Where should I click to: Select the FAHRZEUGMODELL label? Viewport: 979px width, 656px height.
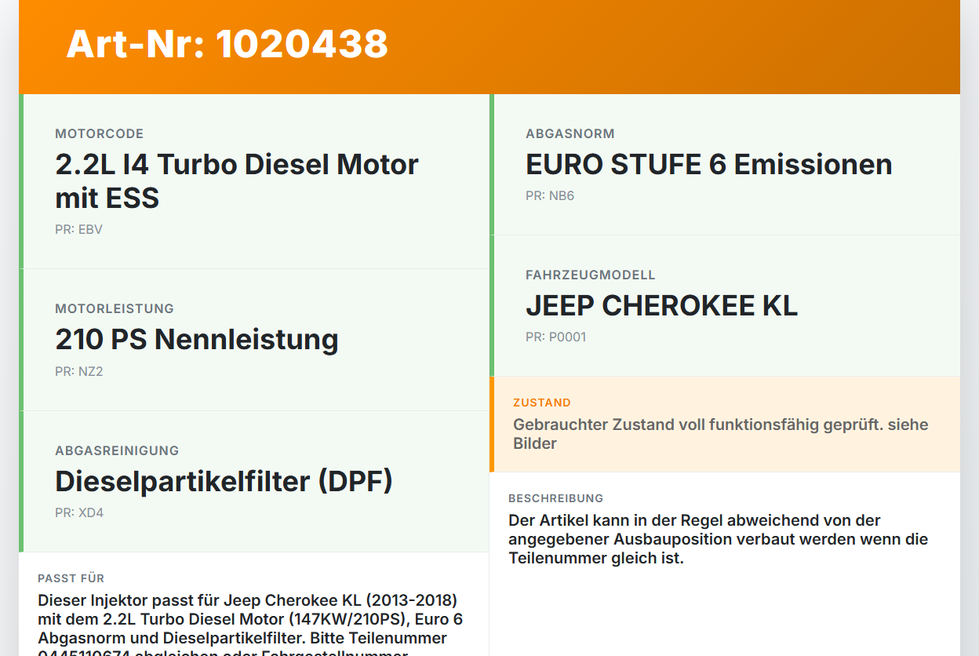(x=591, y=275)
